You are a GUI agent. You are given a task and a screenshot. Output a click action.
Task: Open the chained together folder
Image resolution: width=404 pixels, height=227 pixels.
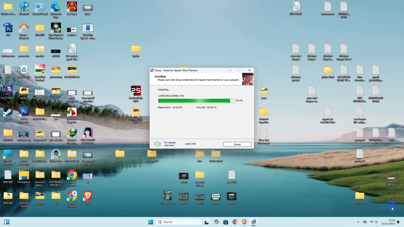[264, 115]
